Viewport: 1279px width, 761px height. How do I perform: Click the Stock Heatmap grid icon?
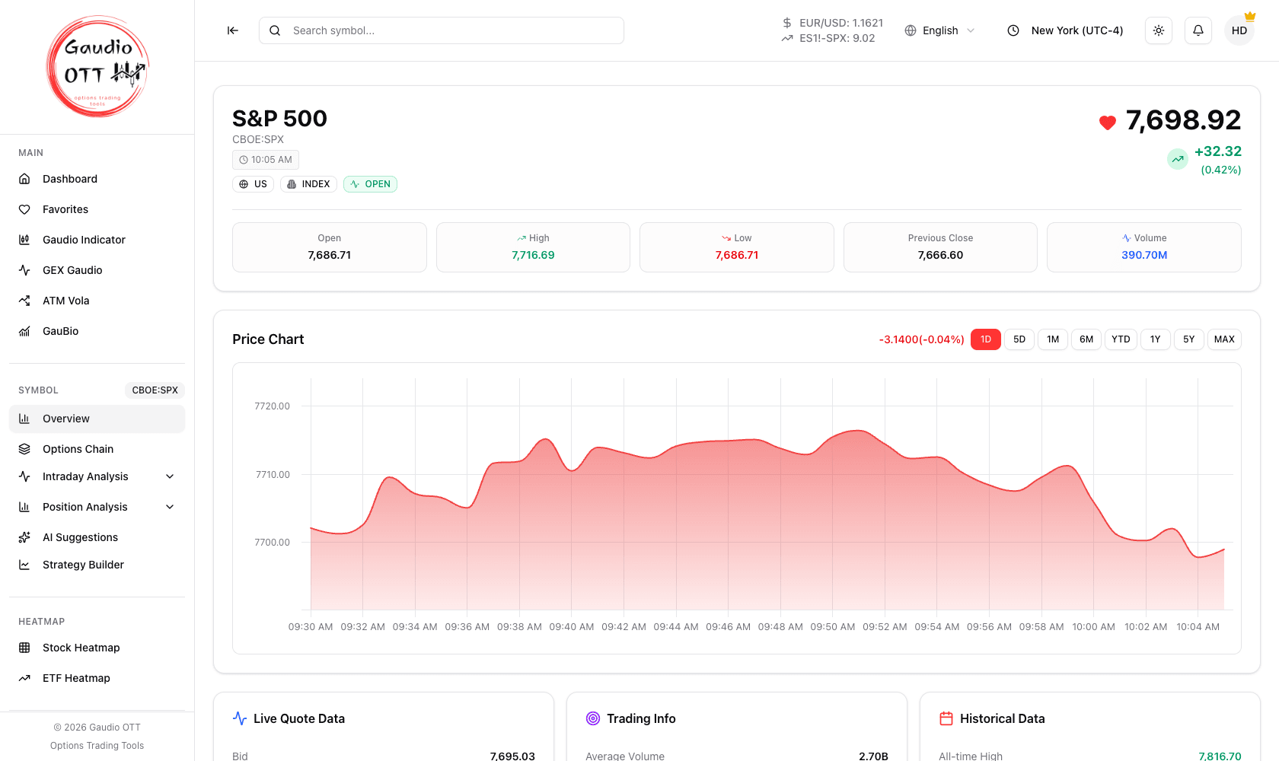pos(24,648)
